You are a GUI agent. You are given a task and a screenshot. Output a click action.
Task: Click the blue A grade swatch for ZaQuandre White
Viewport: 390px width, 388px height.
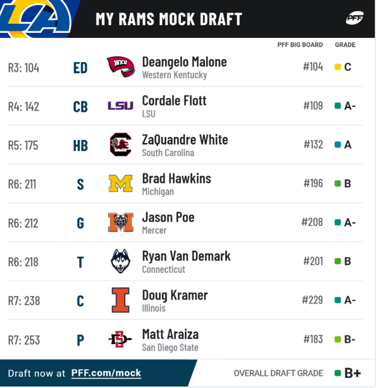click(x=338, y=145)
